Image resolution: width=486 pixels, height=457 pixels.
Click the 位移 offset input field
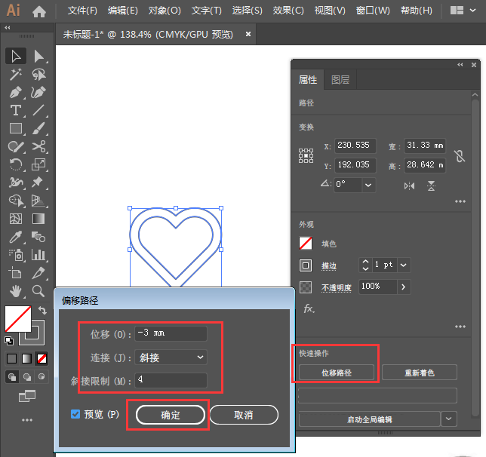point(171,333)
